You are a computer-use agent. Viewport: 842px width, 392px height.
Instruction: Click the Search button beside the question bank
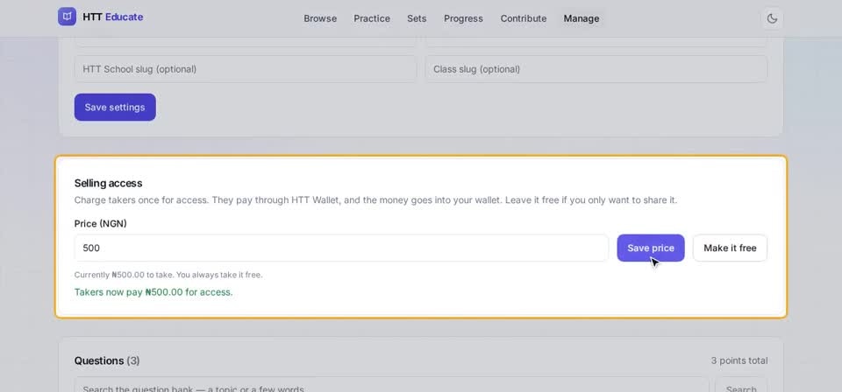[x=741, y=386]
